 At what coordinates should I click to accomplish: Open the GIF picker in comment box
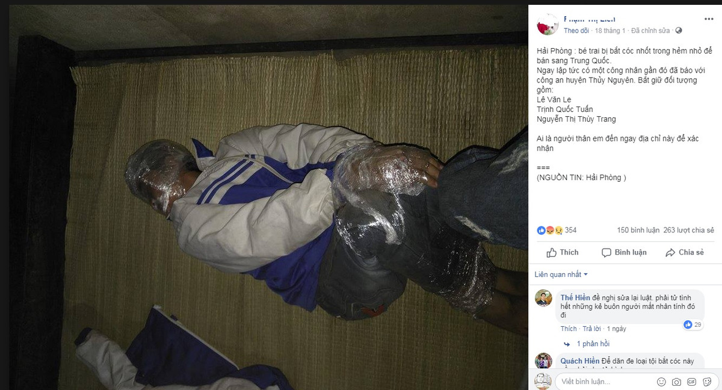point(691,382)
